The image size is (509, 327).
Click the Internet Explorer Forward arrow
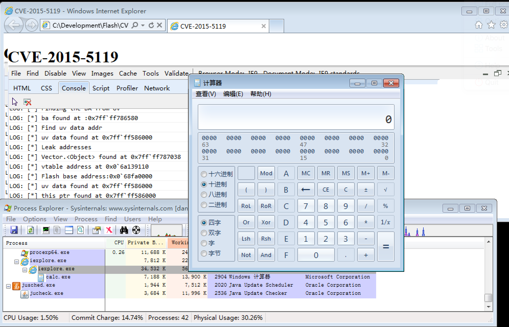32,25
